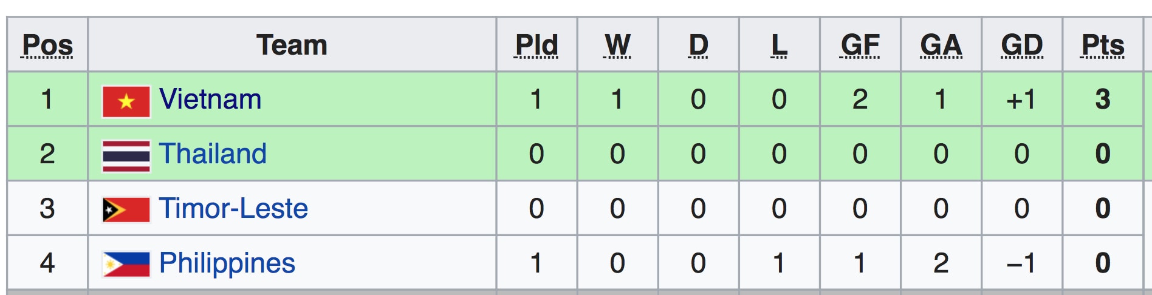Click the W column header abbreviation
This screenshot has width=1152, height=295.
point(617,46)
